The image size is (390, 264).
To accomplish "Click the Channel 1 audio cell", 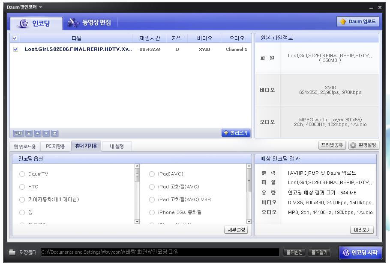I will pos(236,49).
